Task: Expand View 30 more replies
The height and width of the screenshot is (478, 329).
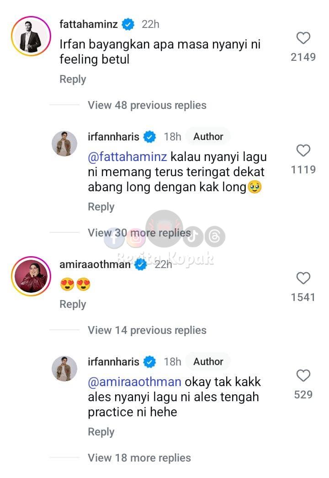Action: [139, 233]
